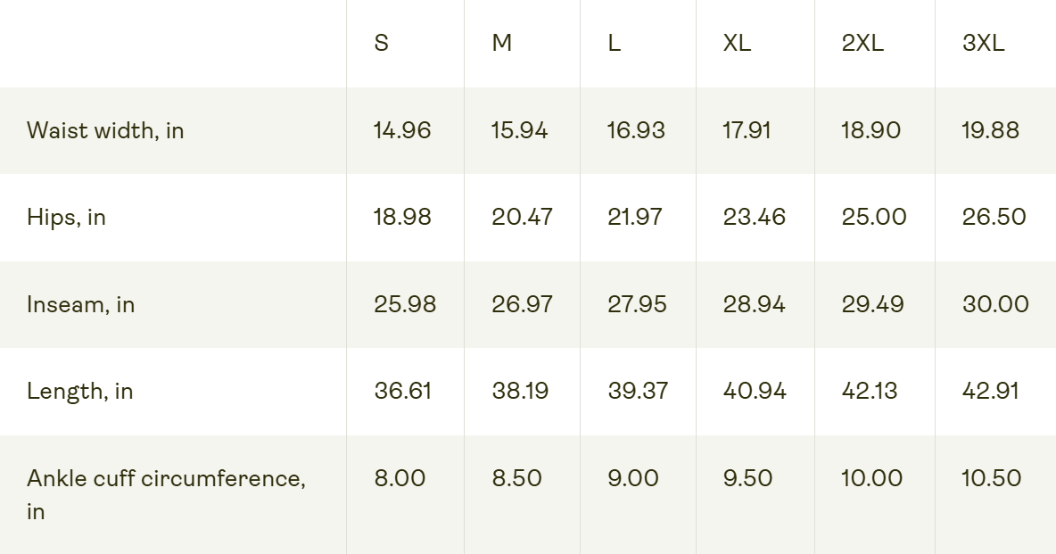Viewport: 1056px width, 554px height.
Task: Click the "Inseam, in" row label
Action: [80, 304]
